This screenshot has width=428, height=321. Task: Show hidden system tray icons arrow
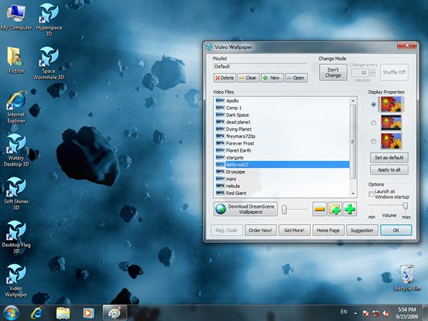(x=355, y=314)
